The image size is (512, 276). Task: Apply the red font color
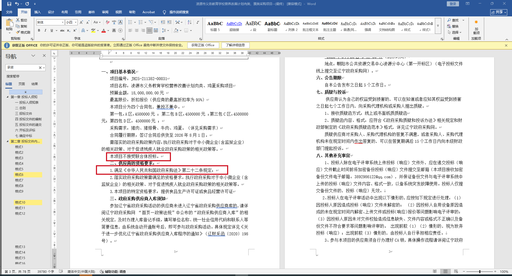click(104, 30)
